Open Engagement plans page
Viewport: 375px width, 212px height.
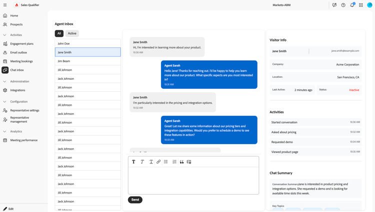(x=22, y=43)
